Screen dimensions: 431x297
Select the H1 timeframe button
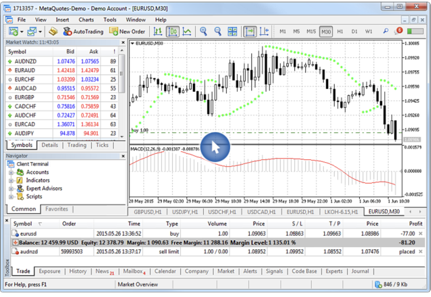click(340, 32)
